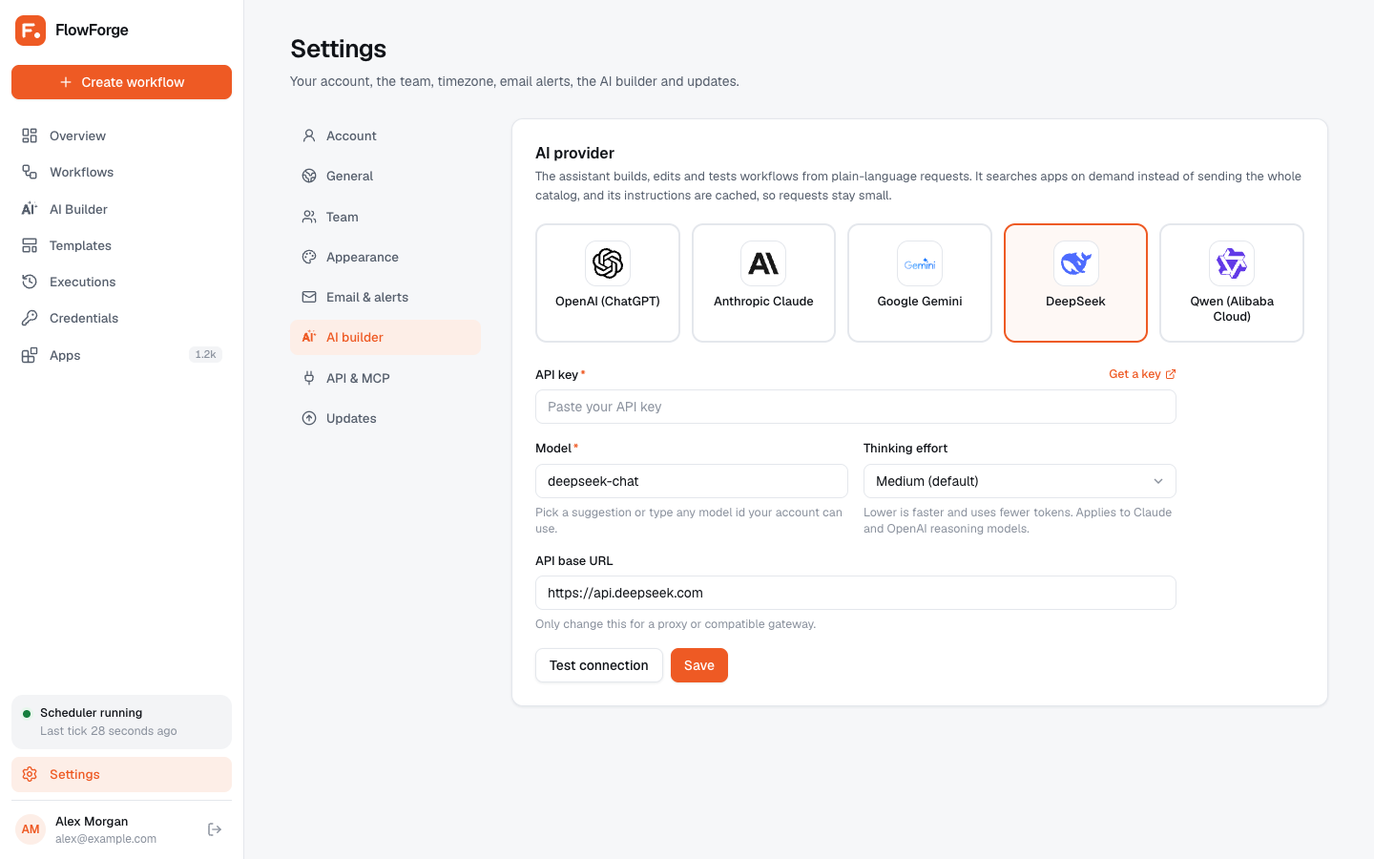This screenshot has width=1374, height=859.
Task: Choose Qwen (Alibaba Cloud) provider
Action: tap(1232, 283)
